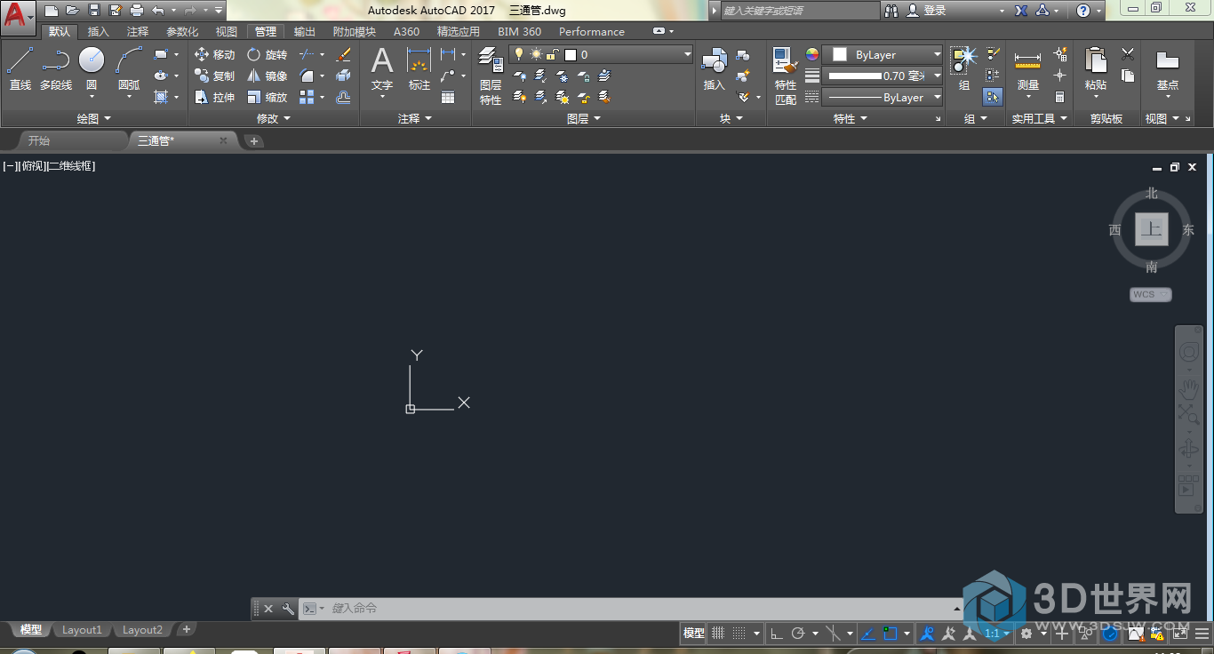Open the object color ByLayer swatch dropdown

pyautogui.click(x=882, y=55)
